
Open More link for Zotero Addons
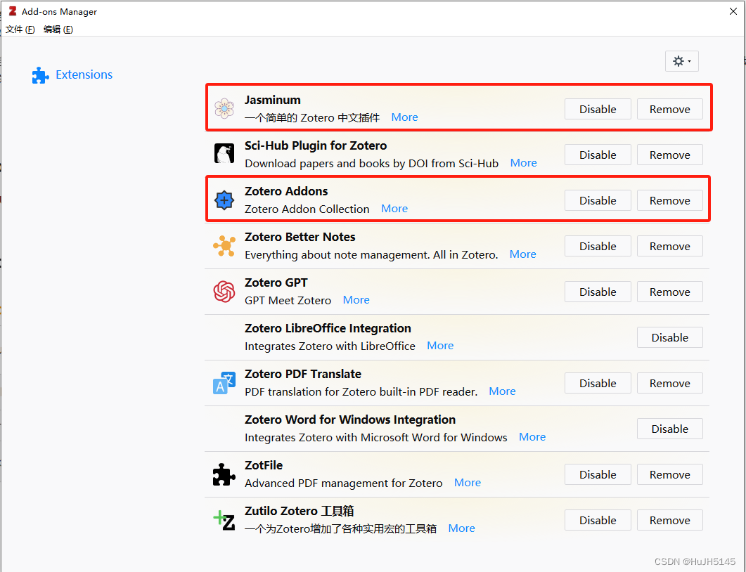click(x=394, y=208)
